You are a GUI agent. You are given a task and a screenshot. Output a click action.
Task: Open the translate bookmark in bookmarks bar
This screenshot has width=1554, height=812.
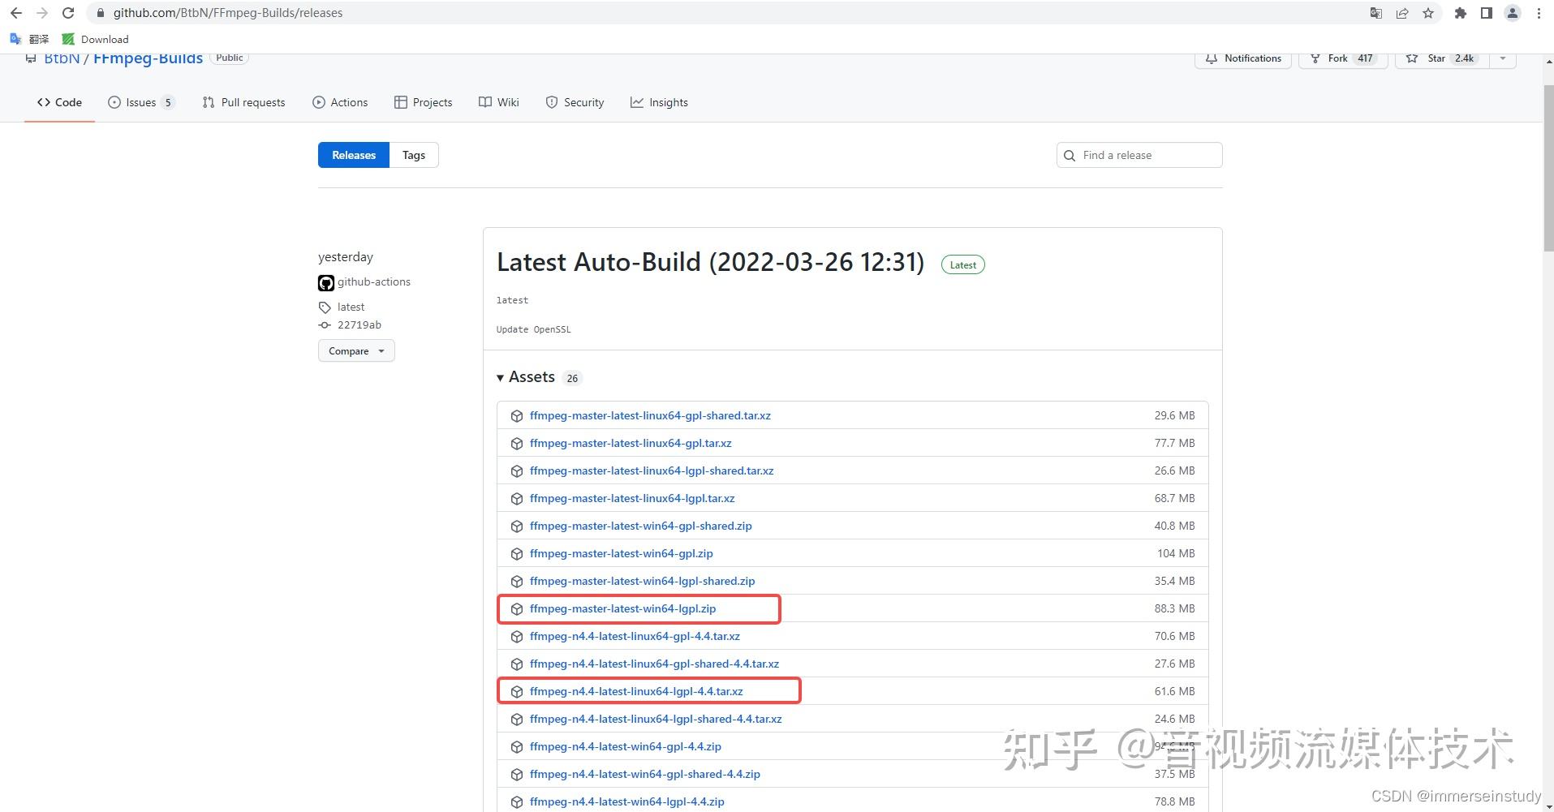(x=30, y=39)
